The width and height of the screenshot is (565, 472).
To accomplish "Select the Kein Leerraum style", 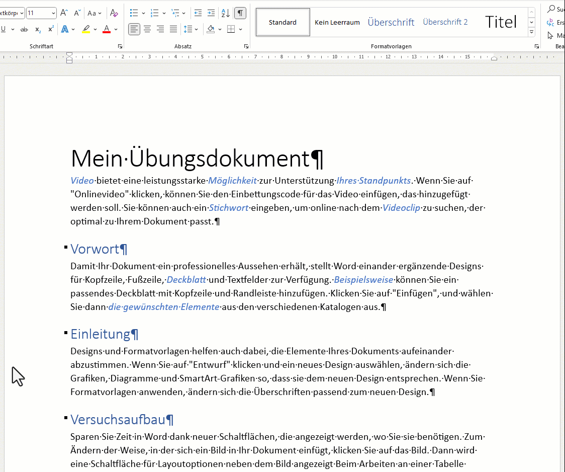I will [337, 22].
